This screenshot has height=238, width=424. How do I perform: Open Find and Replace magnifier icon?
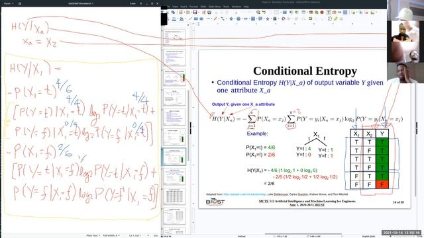[x=258, y=12]
